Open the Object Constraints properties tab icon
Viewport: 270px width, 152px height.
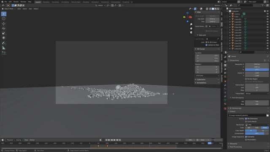coord(225,96)
